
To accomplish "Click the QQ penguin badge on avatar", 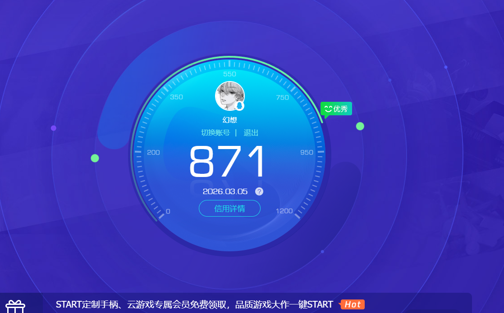I will tap(240, 105).
